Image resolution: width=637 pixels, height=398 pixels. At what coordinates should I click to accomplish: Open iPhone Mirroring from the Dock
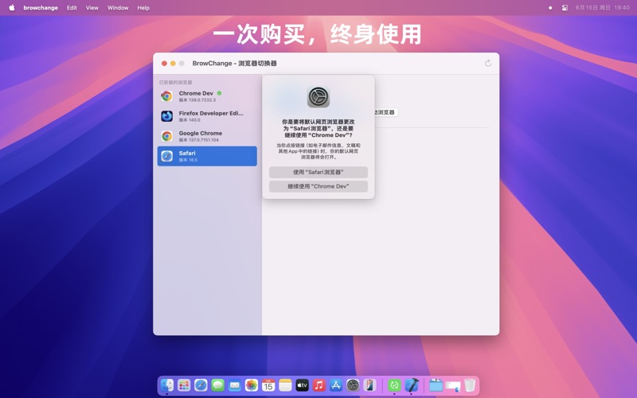point(369,385)
